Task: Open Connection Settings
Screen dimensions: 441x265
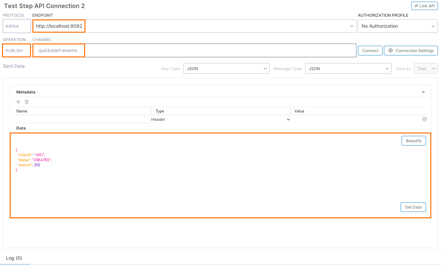Action: click(411, 50)
